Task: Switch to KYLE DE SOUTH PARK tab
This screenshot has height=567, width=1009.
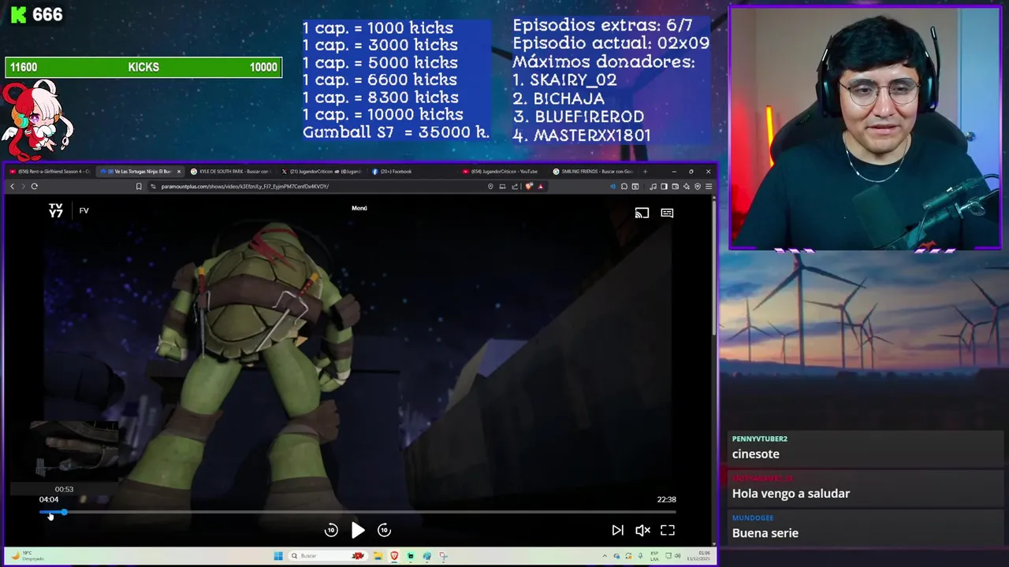Action: pos(231,171)
